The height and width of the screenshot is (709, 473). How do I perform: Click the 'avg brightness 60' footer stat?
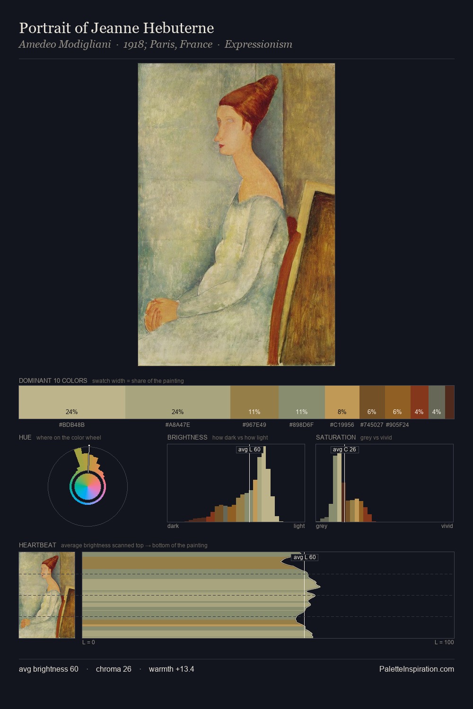click(x=49, y=669)
